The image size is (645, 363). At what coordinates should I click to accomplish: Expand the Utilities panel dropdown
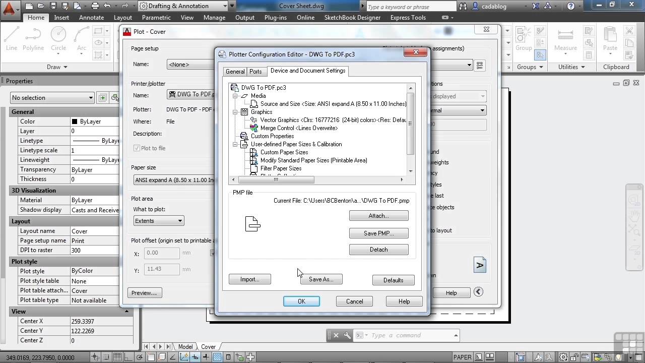coord(571,67)
